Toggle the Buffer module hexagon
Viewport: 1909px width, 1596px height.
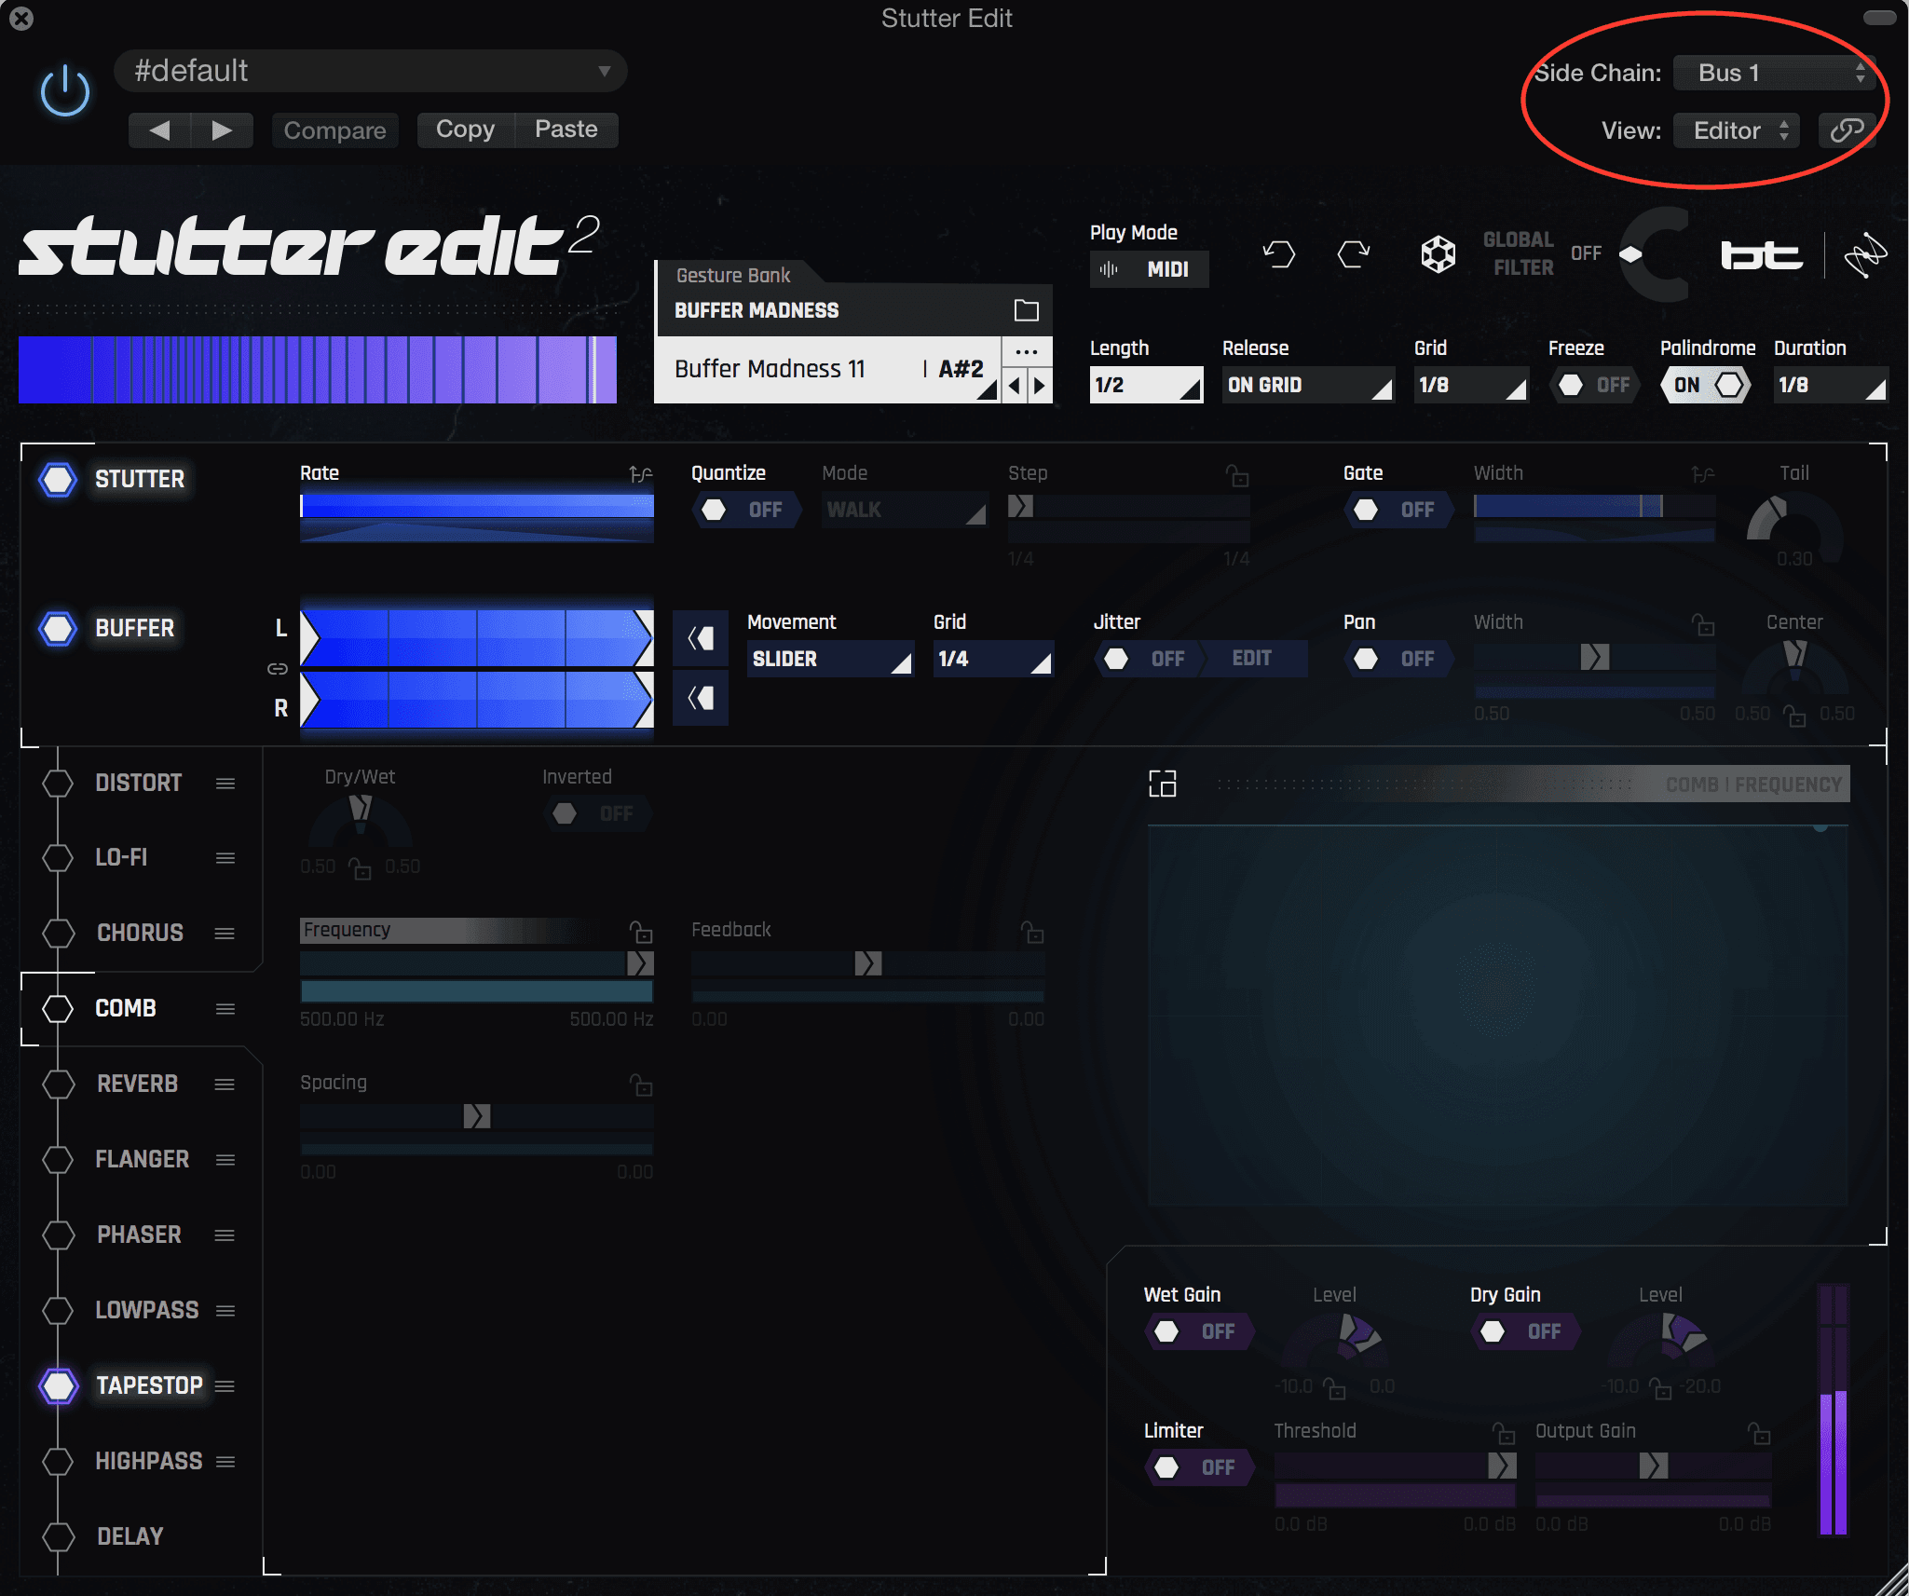coord(58,629)
